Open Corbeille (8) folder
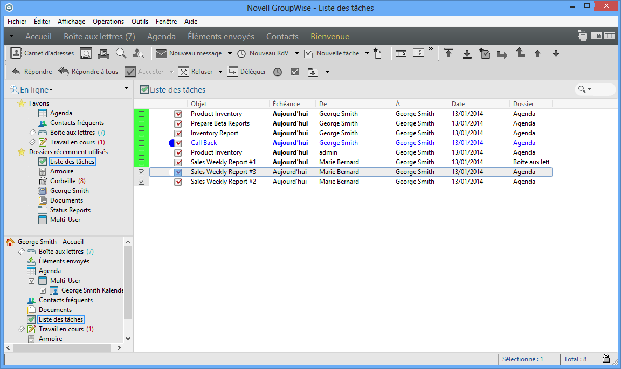 [x=62, y=181]
